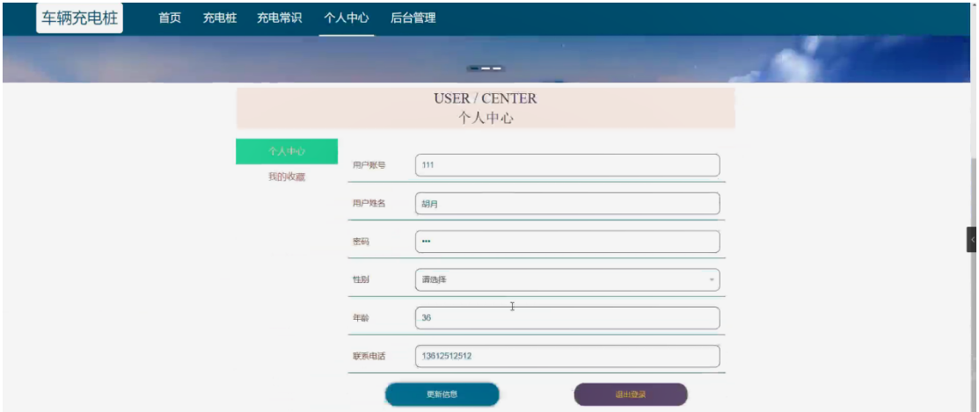Click the 年龄 label text
Viewport: 979px width, 412px height.
pyautogui.click(x=361, y=318)
